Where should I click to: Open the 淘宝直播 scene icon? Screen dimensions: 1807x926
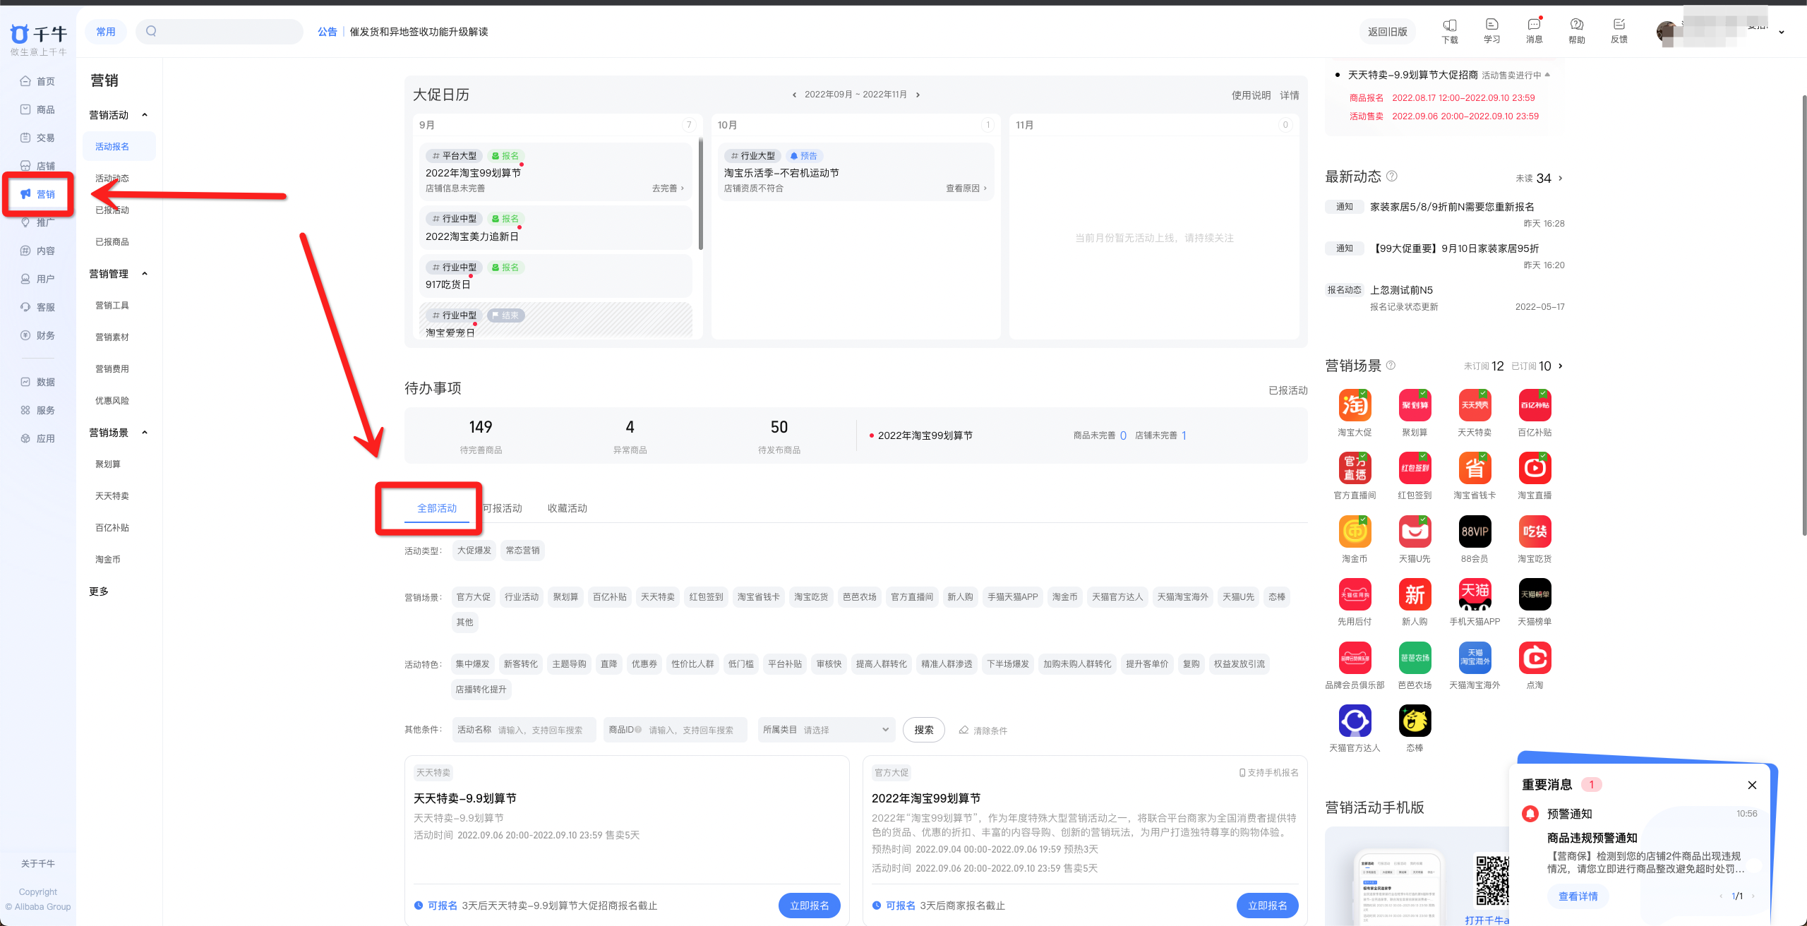click(1535, 468)
